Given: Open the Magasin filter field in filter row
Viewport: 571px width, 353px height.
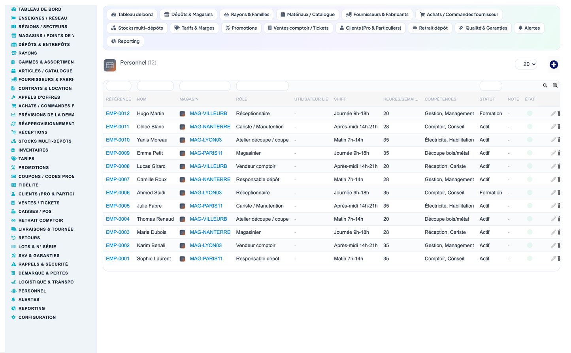Looking at the screenshot, I should [x=205, y=86].
